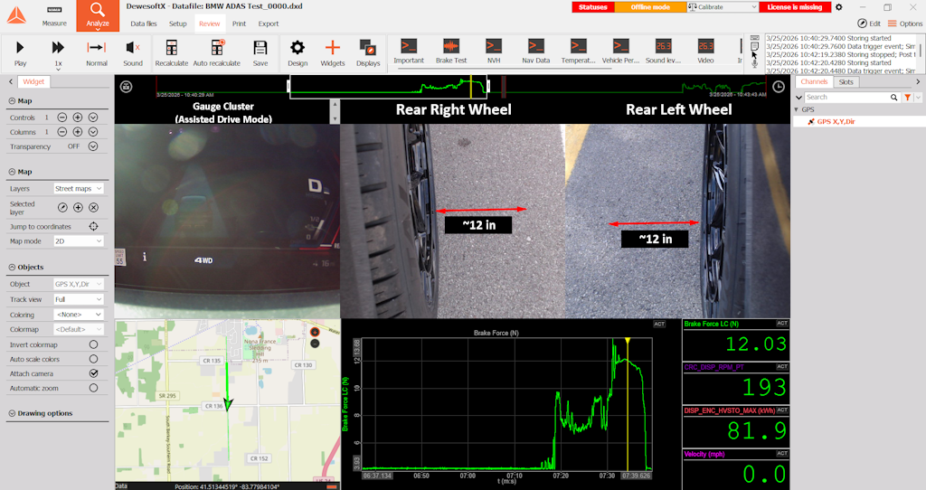Open the NVH display
The width and height of the screenshot is (926, 490).
coord(494,52)
